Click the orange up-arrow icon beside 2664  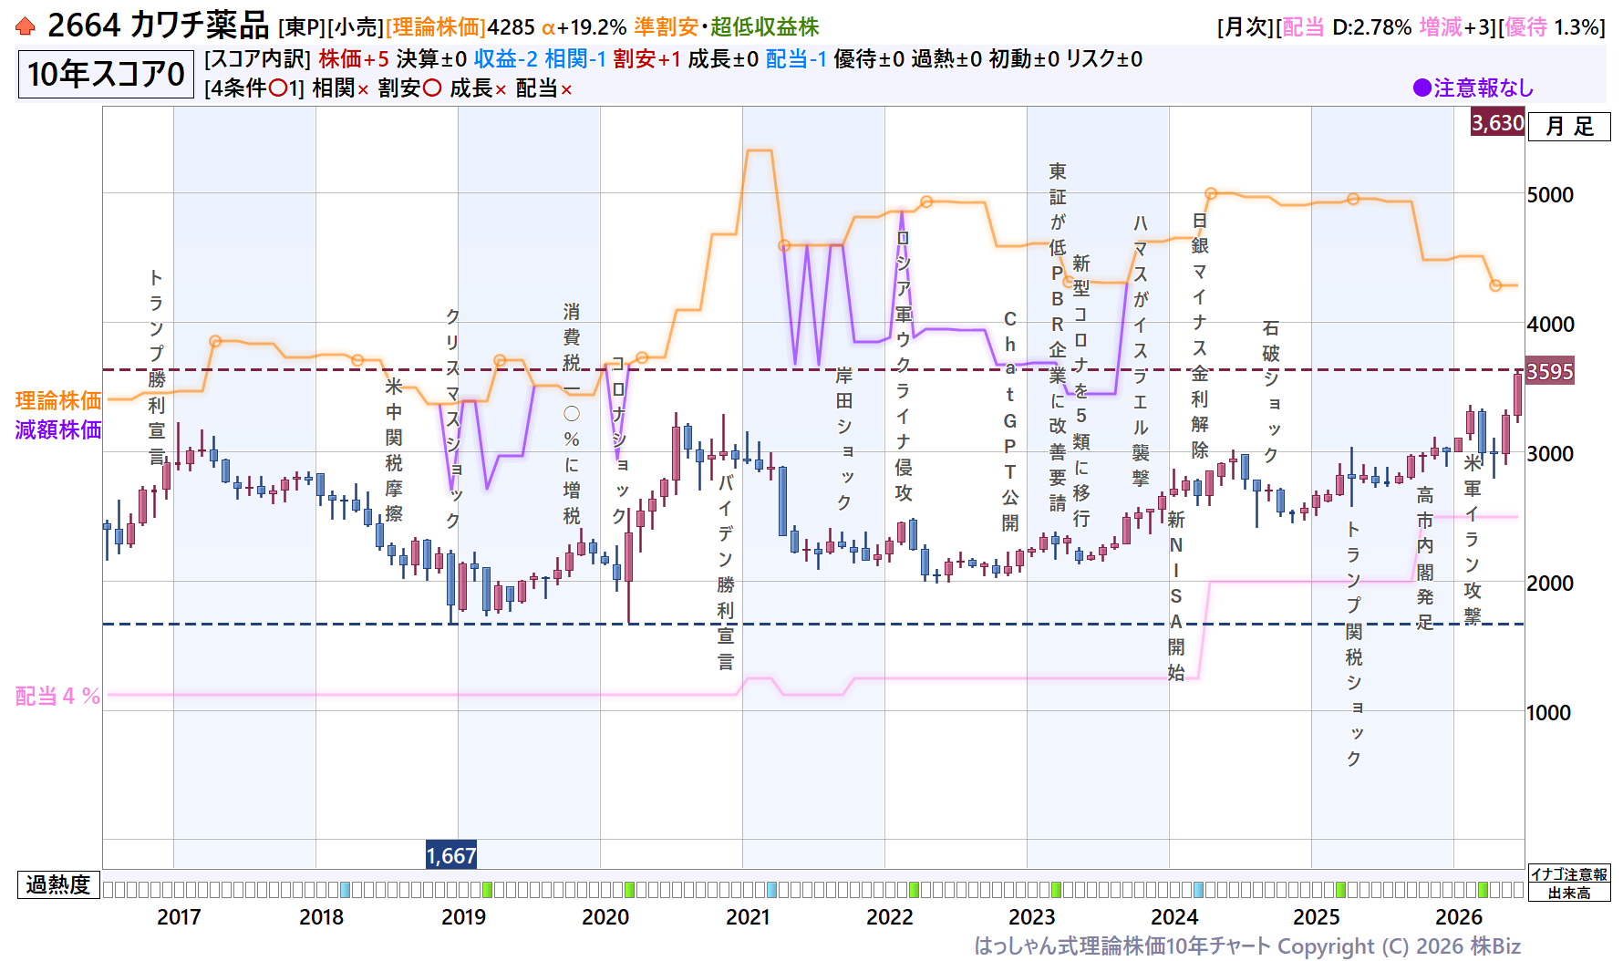tap(26, 26)
